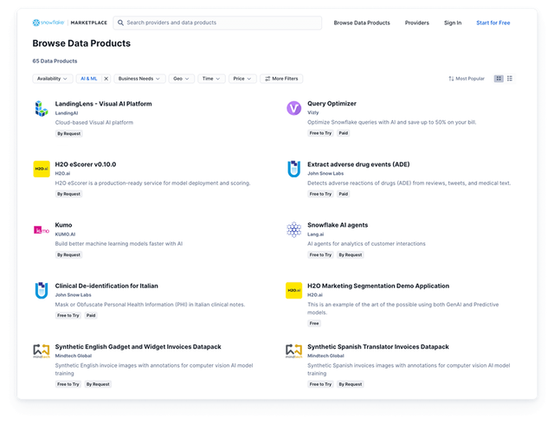Click John Snow Labs logo beside Extract adverse drug events
Image resolution: width=554 pixels, height=424 pixels.
point(293,169)
